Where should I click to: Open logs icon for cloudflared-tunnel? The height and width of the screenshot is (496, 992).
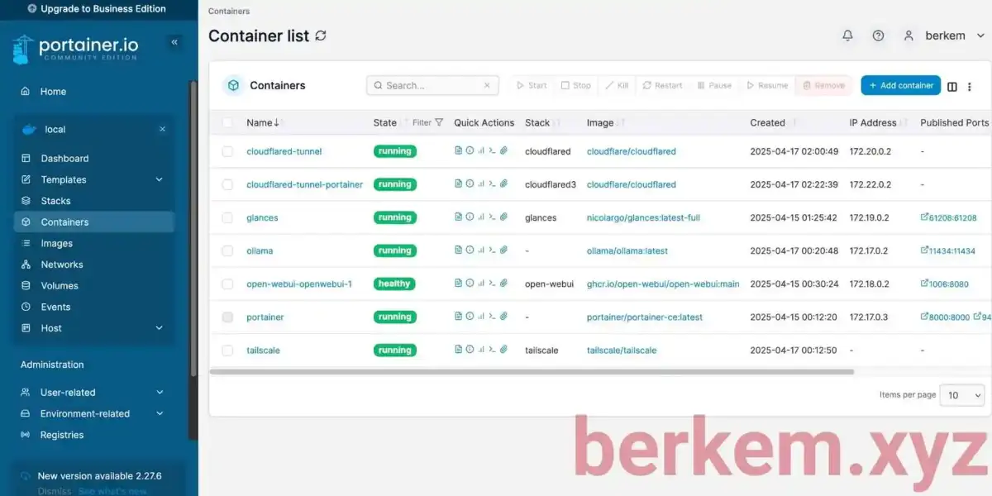(x=459, y=151)
